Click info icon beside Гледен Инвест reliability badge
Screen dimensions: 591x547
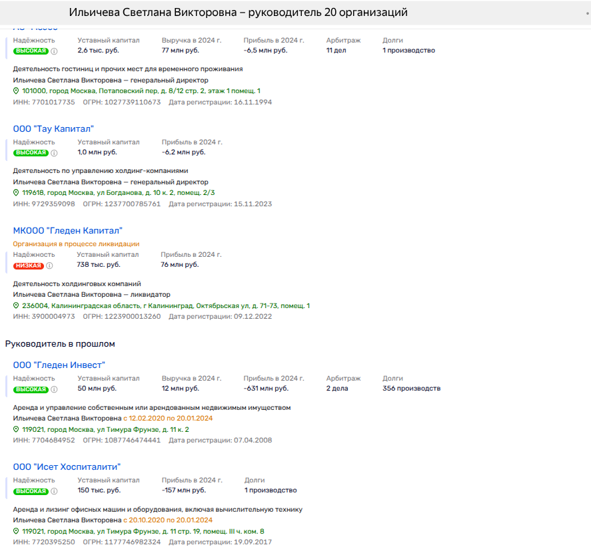[55, 389]
